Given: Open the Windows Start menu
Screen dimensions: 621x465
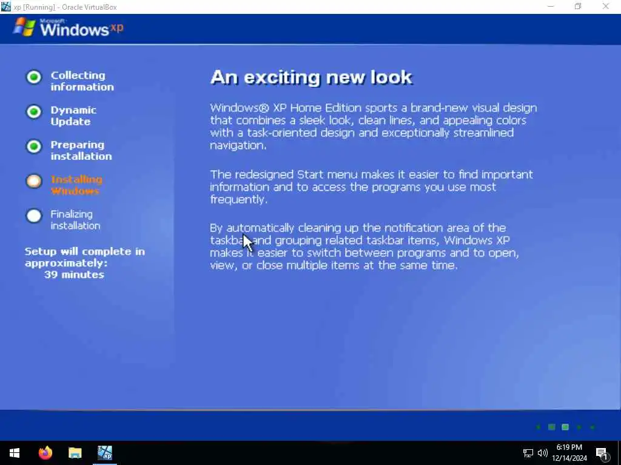Looking at the screenshot, I should point(15,453).
